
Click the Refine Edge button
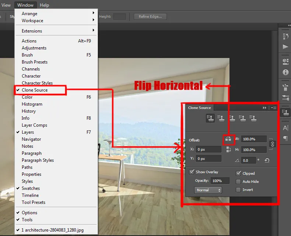point(150,17)
